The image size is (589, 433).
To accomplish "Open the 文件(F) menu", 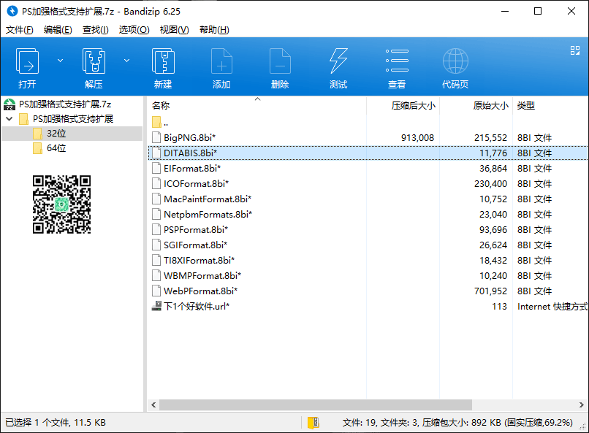I will tap(20, 30).
